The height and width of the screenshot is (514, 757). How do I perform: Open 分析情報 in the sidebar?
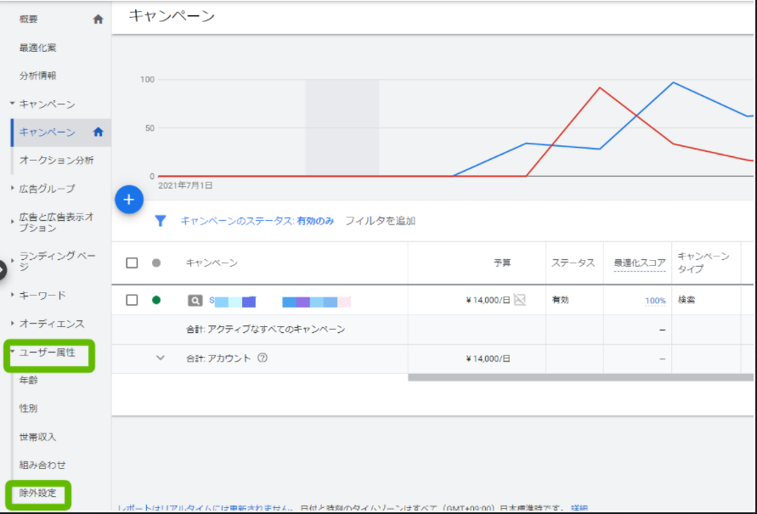click(x=37, y=76)
